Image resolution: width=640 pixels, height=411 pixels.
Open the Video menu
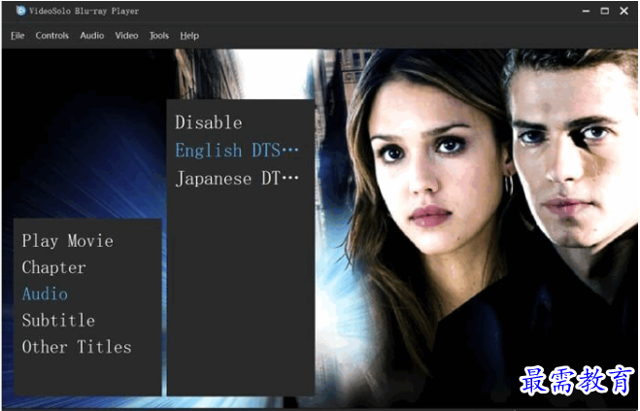[x=126, y=36]
